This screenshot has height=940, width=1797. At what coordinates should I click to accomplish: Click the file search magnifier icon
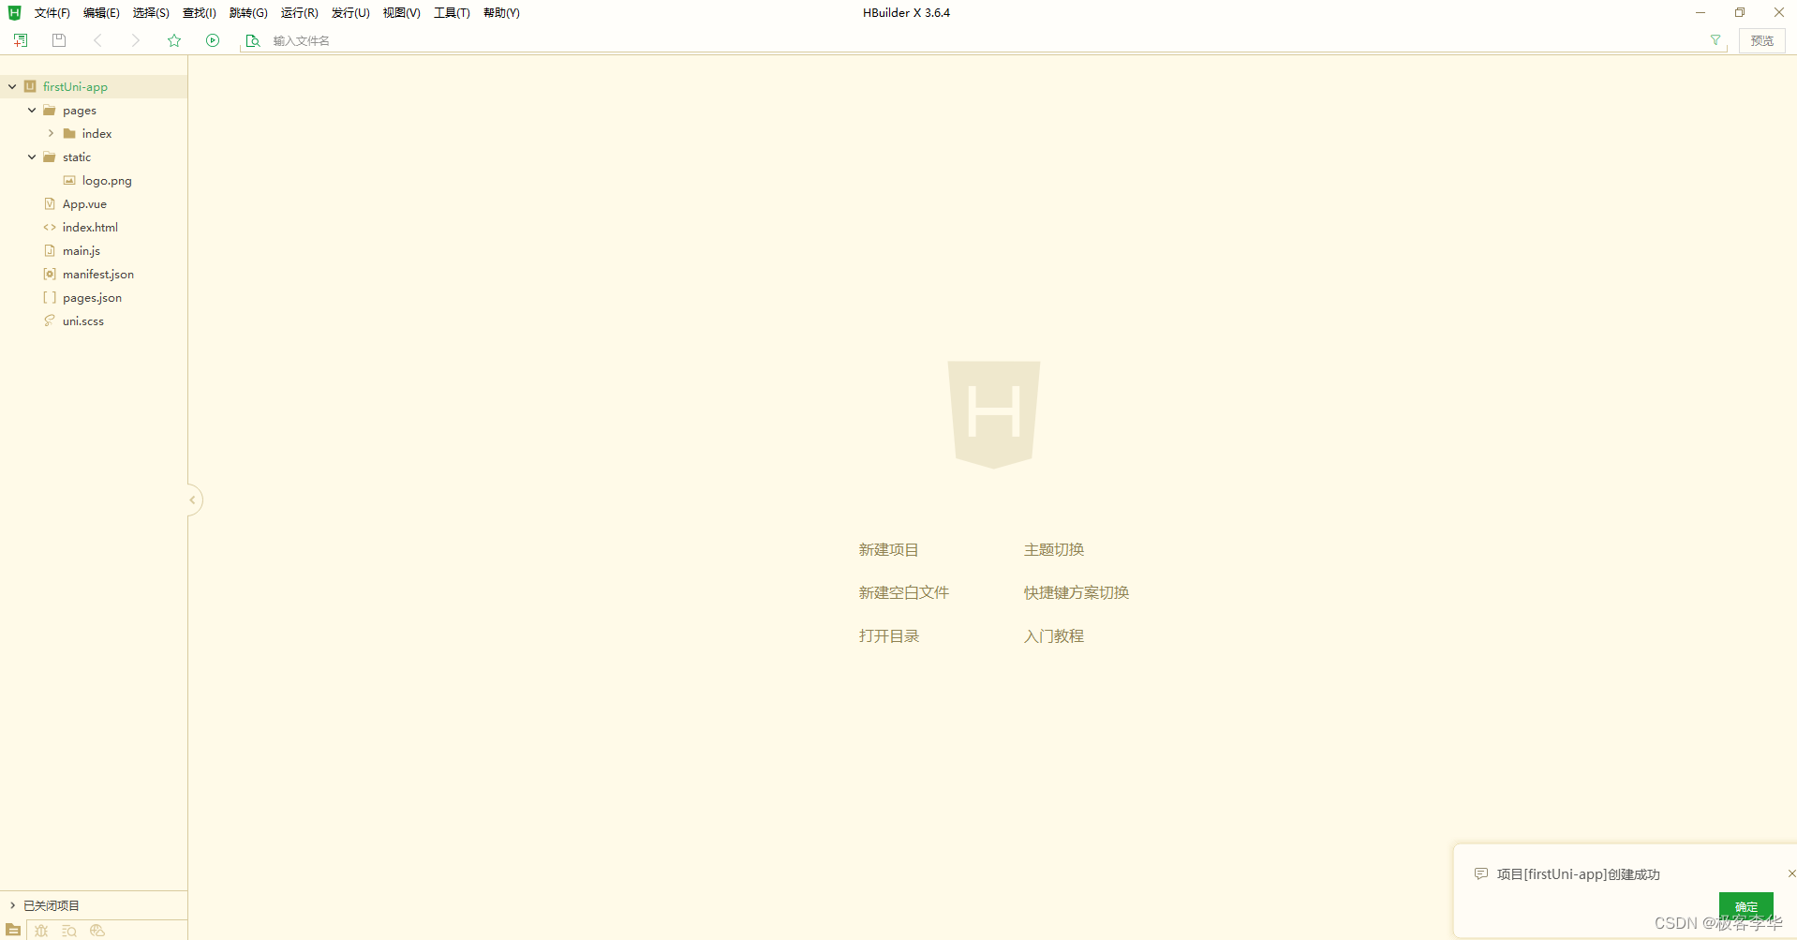tap(252, 40)
